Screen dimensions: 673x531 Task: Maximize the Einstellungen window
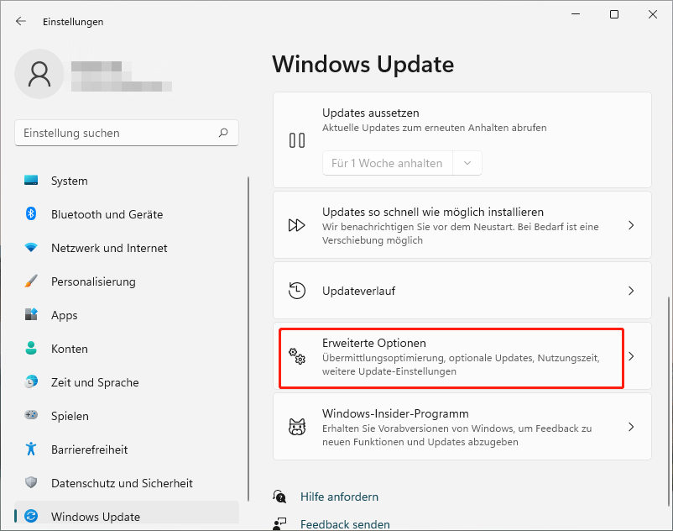pyautogui.click(x=614, y=14)
